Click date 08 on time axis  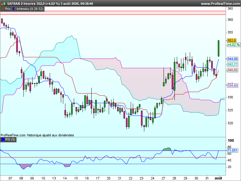click(21, 178)
